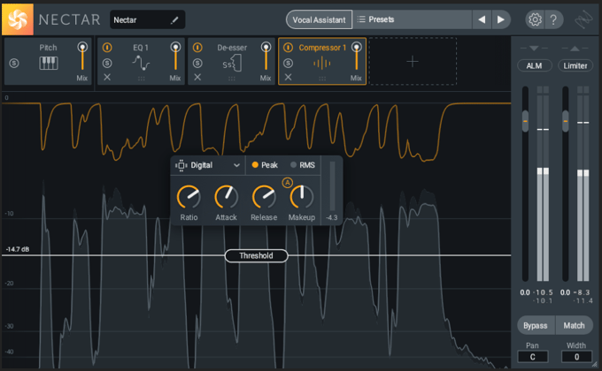The width and height of the screenshot is (602, 371).
Task: Select Peak detection mode
Action: [265, 165]
